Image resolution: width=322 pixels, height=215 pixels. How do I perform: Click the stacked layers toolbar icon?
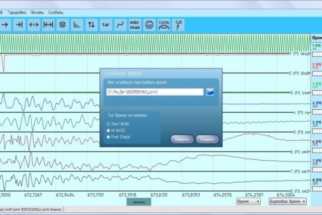[63, 25]
